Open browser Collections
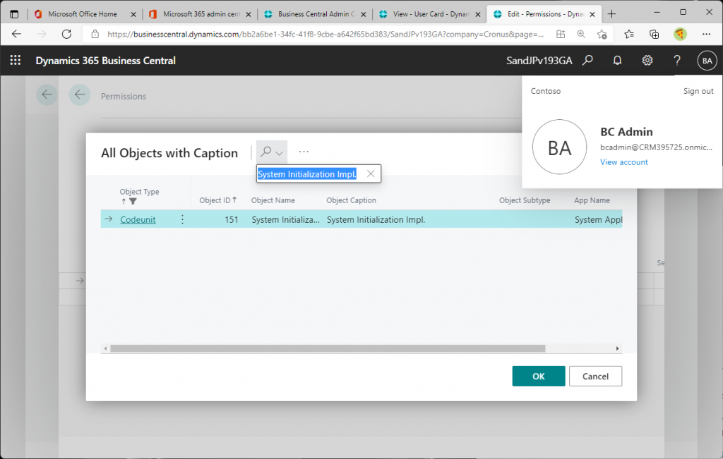The height and width of the screenshot is (459, 723). tap(654, 34)
